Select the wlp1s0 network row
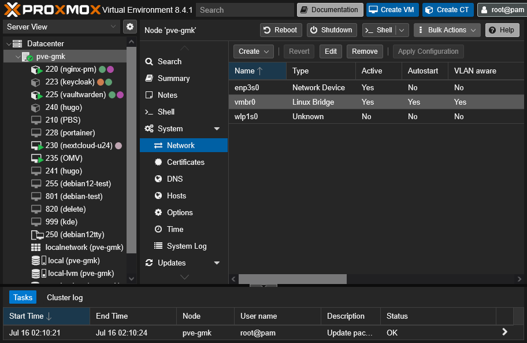The image size is (527, 343). [x=376, y=117]
